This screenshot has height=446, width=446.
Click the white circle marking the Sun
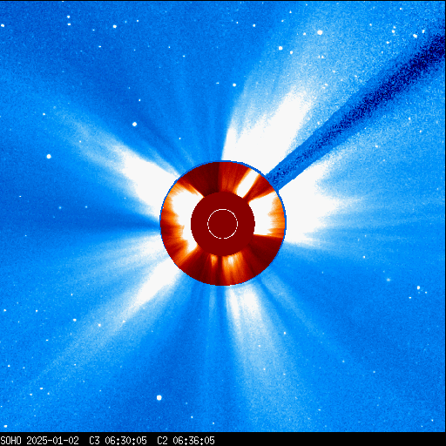tap(223, 224)
